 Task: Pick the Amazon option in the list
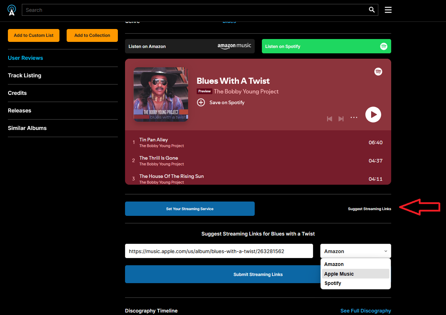pyautogui.click(x=334, y=264)
